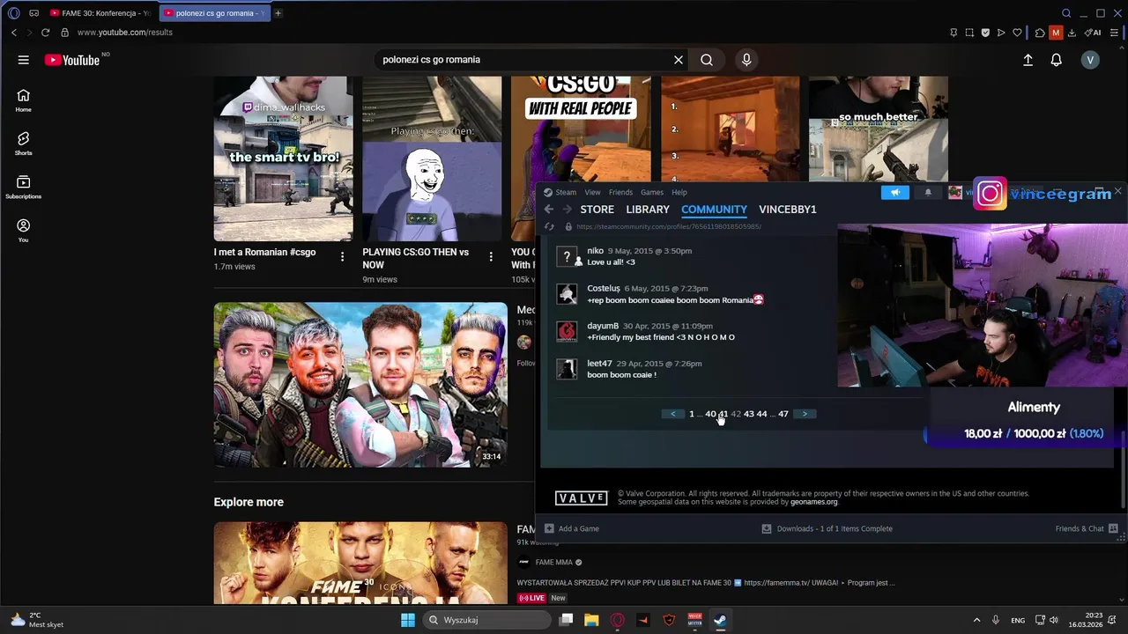Screen dimensions: 1128x634
Task: Open more options for 'PLAYING CS:GO THEN vs NOW'
Action: click(491, 256)
